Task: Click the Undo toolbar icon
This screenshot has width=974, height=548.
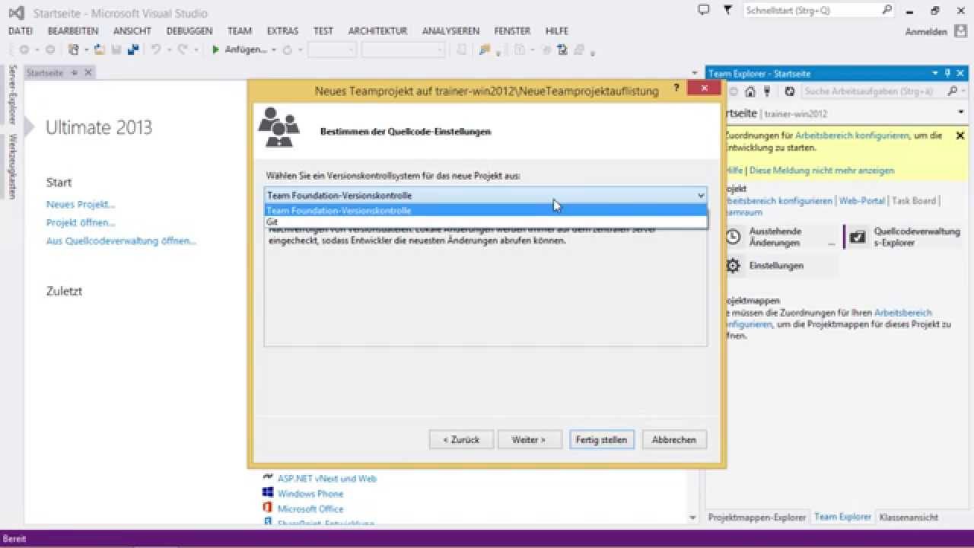Action: tap(155, 49)
